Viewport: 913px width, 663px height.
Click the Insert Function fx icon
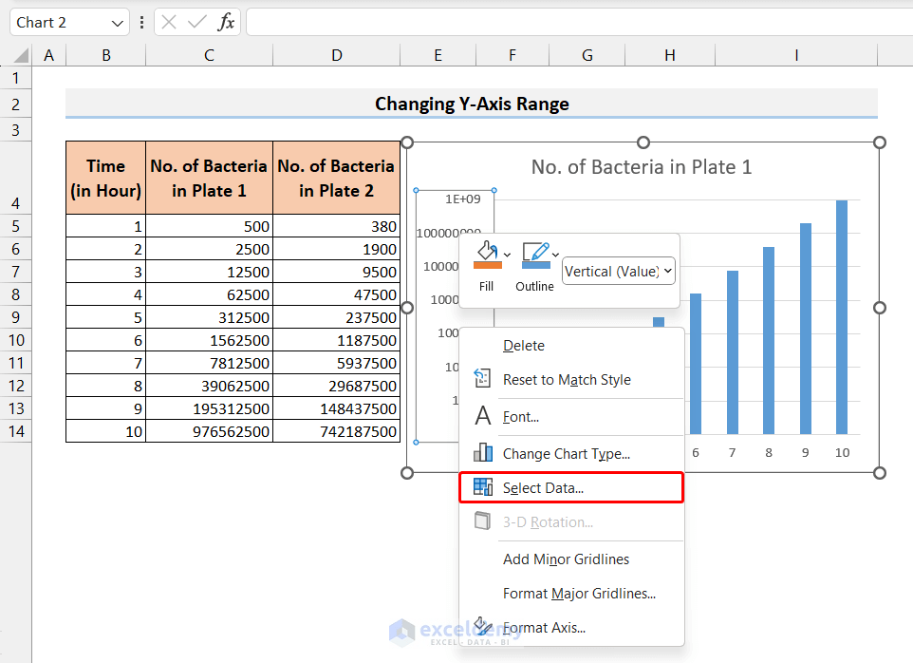tap(227, 21)
